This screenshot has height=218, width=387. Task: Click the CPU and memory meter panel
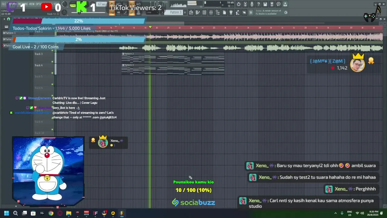point(219,4)
